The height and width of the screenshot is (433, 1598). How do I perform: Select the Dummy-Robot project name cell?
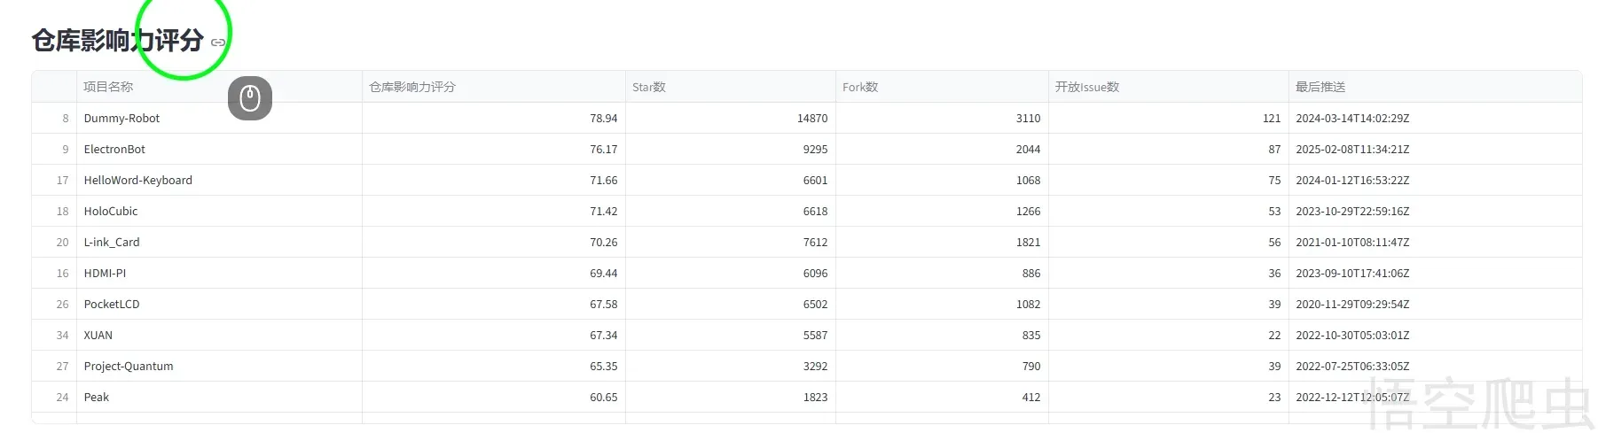coord(122,118)
